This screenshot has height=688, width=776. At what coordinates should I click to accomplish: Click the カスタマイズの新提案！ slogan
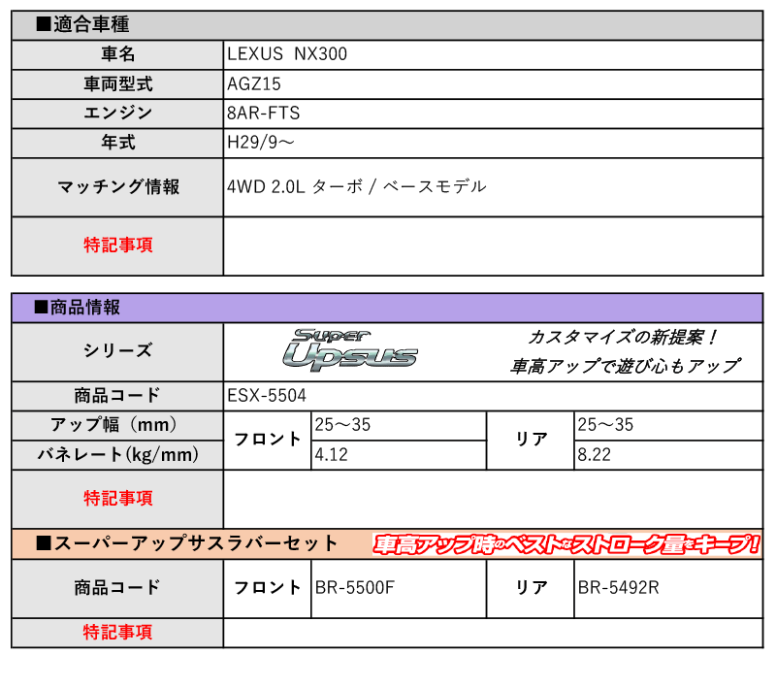pos(623,338)
